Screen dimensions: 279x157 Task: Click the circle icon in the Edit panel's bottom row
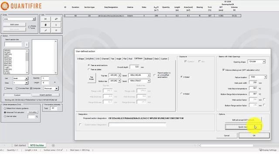point(56,31)
